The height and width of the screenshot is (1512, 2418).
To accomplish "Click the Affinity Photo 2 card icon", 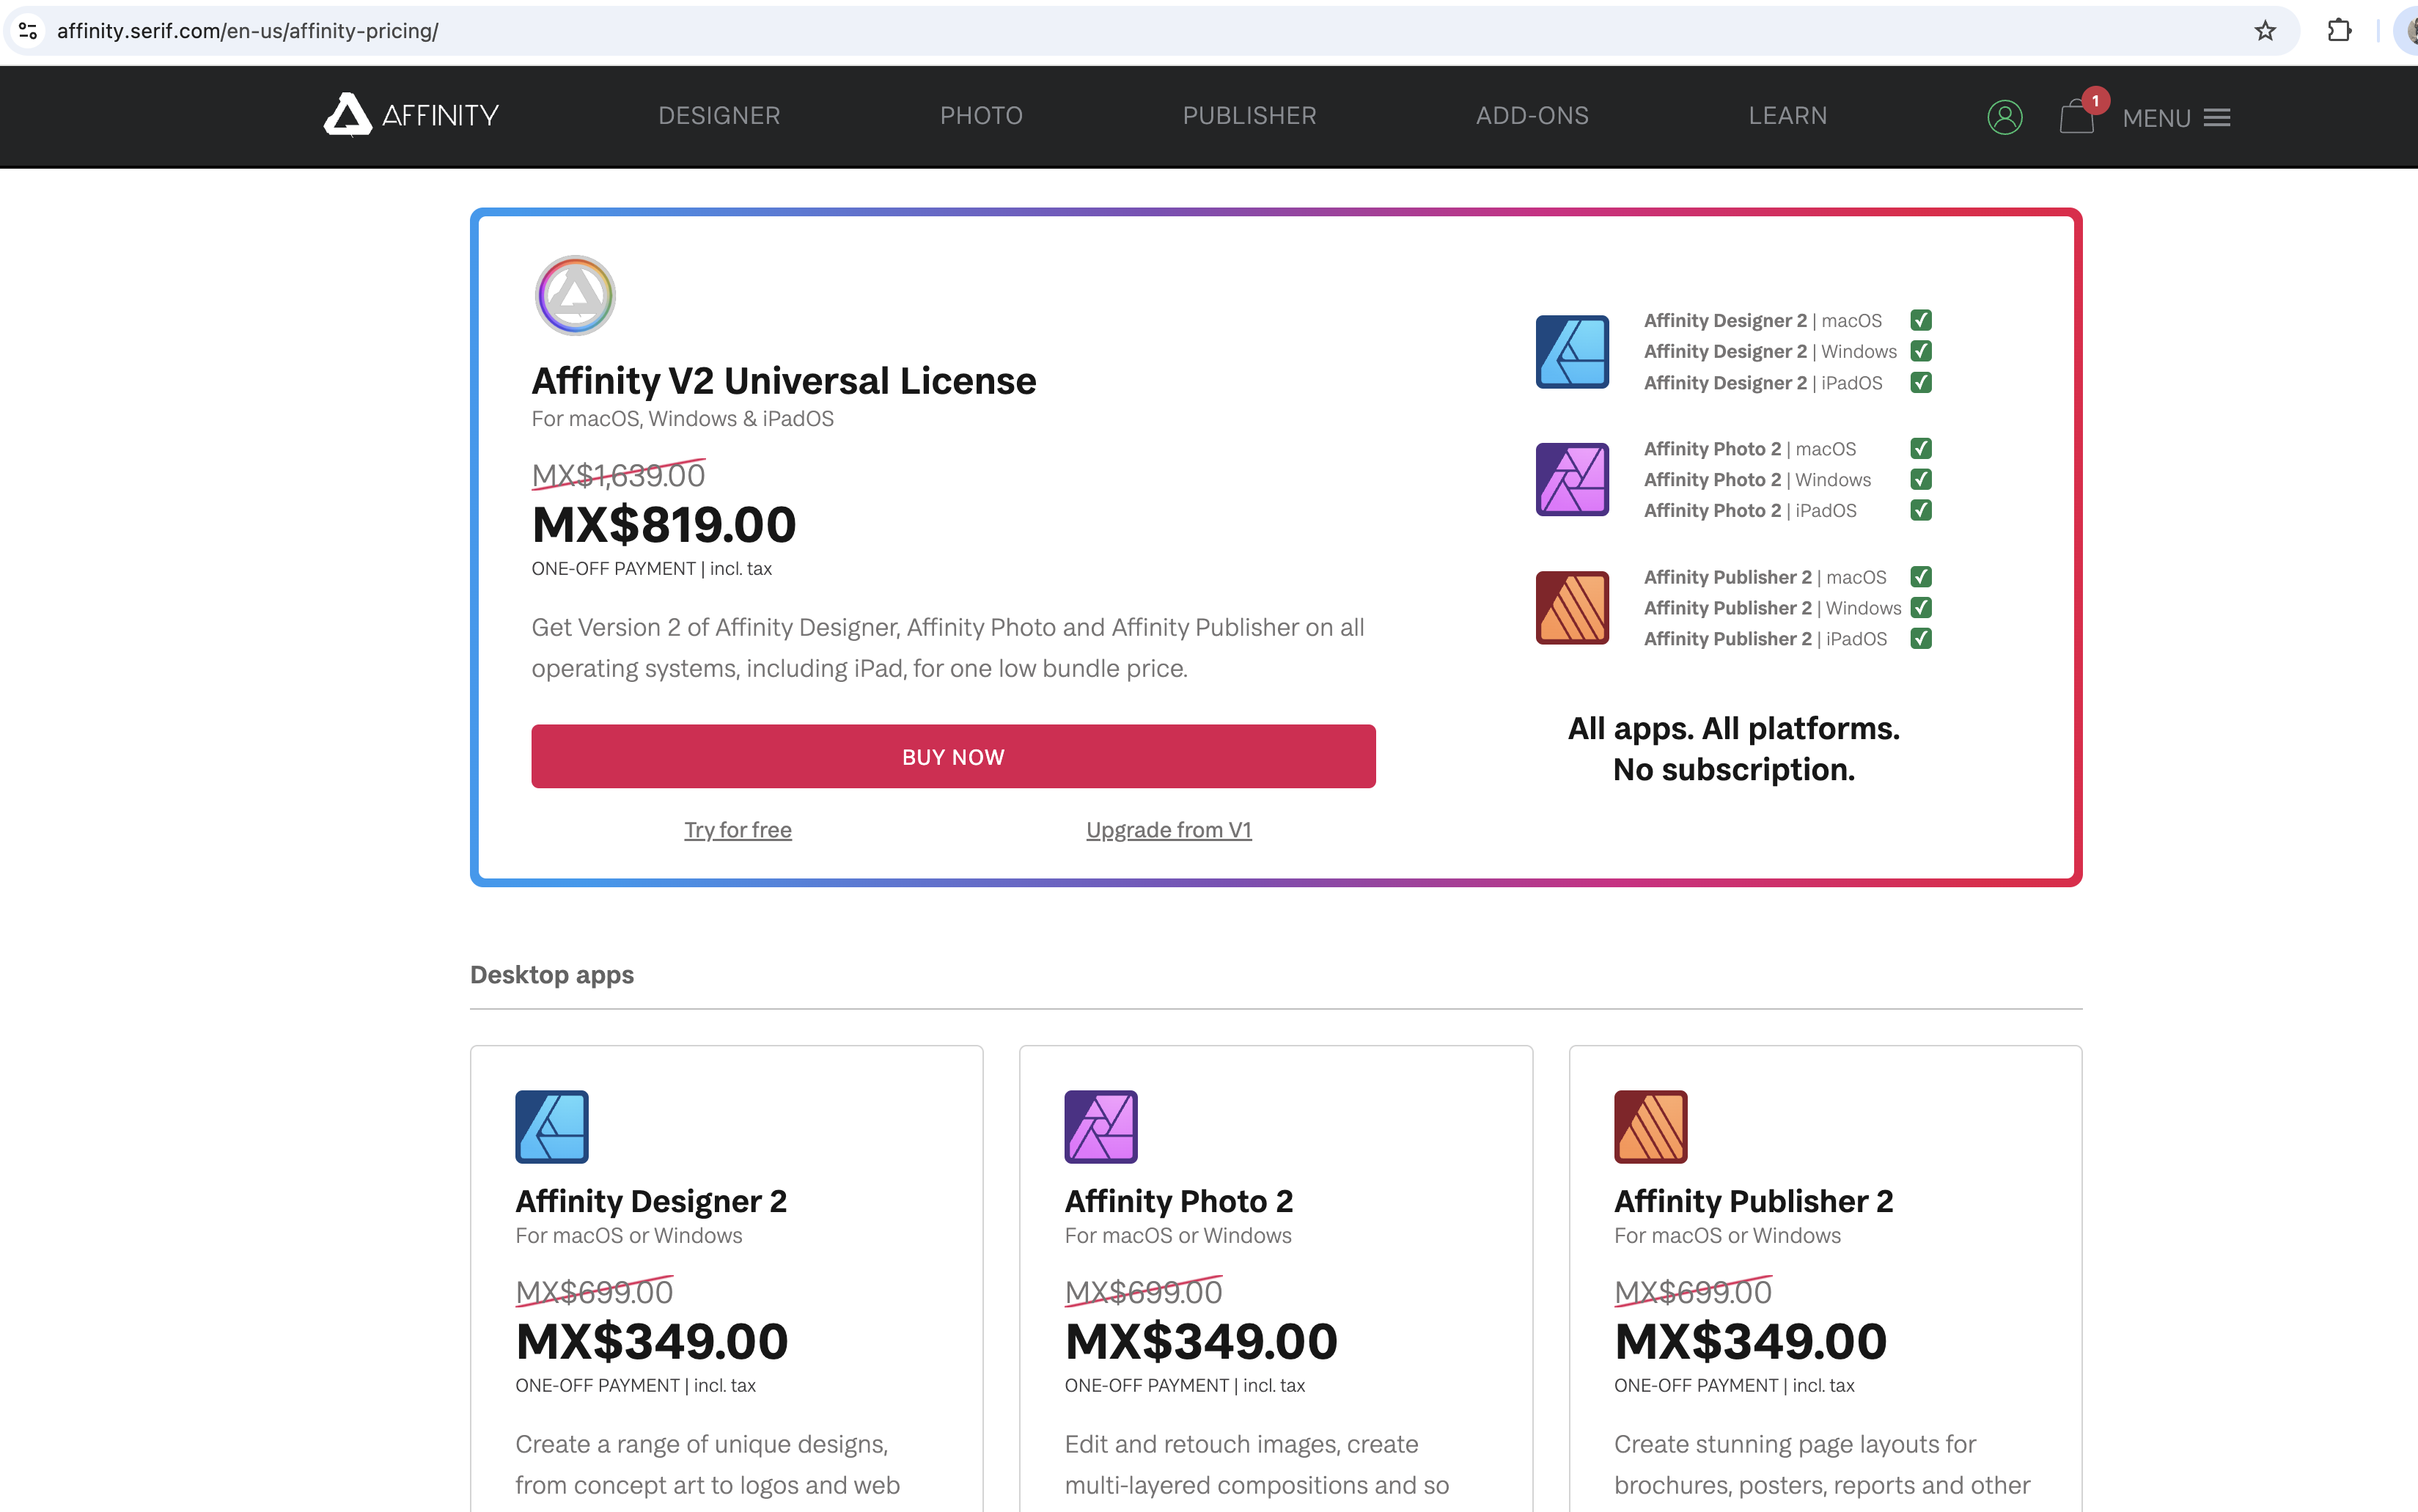I will pyautogui.click(x=1101, y=1127).
